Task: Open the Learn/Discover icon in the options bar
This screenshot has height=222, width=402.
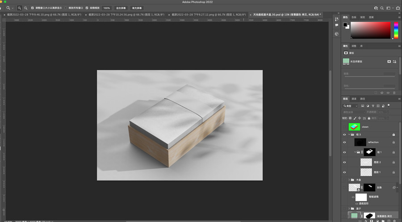Action: coord(376,8)
